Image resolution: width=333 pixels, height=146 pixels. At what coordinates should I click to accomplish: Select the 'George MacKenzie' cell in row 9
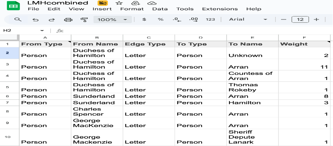click(x=97, y=123)
